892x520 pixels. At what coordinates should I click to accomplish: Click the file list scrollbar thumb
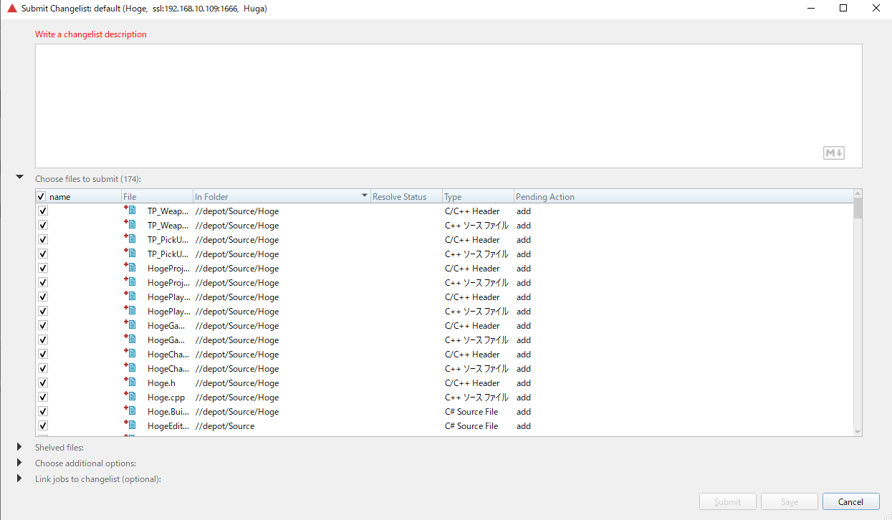pos(858,208)
